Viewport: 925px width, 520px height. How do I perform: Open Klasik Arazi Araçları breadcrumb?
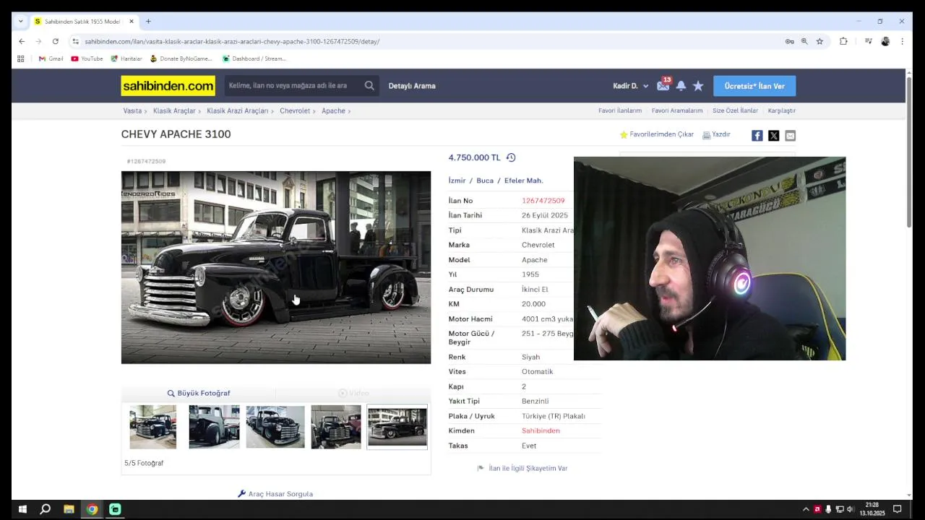pyautogui.click(x=237, y=110)
